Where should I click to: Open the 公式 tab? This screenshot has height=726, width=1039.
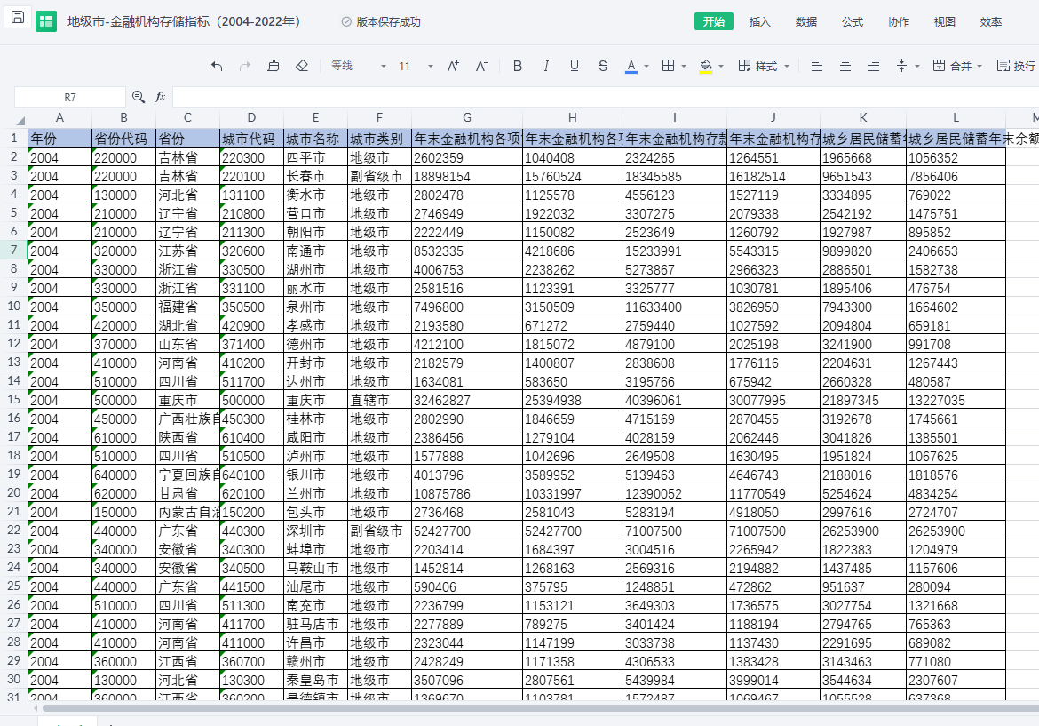point(853,22)
